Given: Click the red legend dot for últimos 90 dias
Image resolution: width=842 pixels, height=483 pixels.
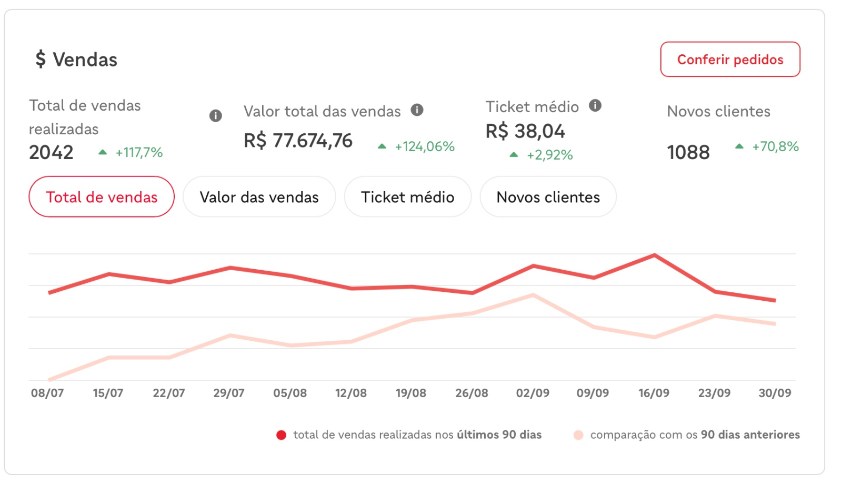Looking at the screenshot, I should [282, 435].
